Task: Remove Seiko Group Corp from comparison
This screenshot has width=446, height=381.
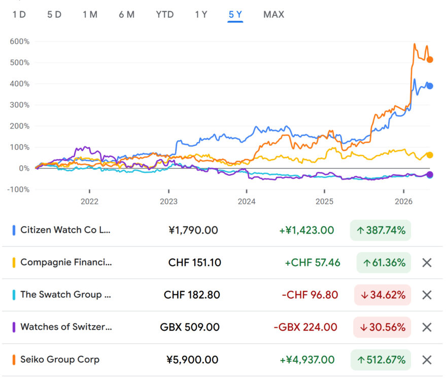Action: pyautogui.click(x=427, y=360)
